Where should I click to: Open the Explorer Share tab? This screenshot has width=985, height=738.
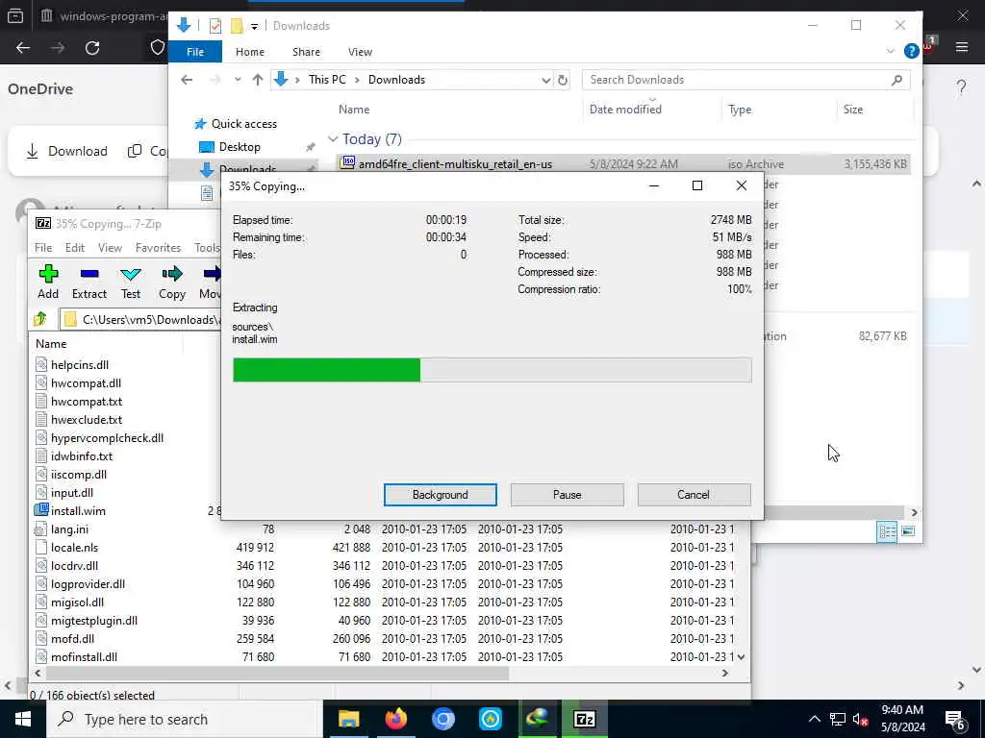pos(306,52)
